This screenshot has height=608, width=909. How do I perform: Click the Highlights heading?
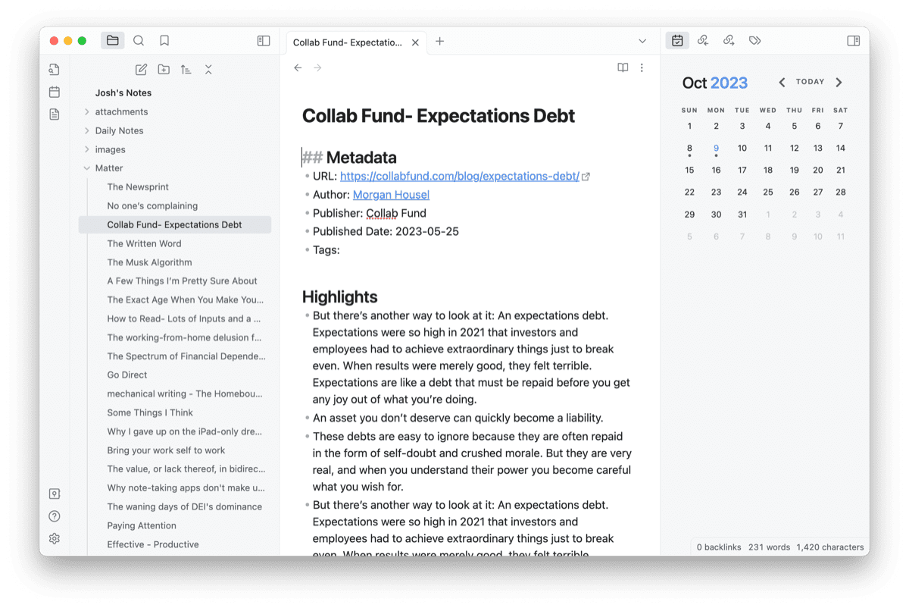click(339, 297)
